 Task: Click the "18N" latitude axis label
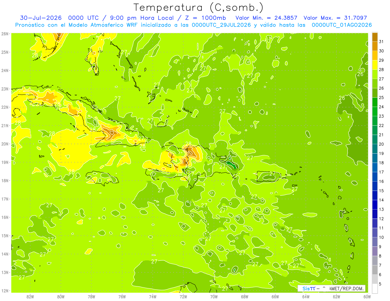[x=5, y=181]
